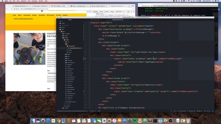Click the VOLUNTEER nav link on webpage
The width and height of the screenshot is (221, 124).
point(42,15)
